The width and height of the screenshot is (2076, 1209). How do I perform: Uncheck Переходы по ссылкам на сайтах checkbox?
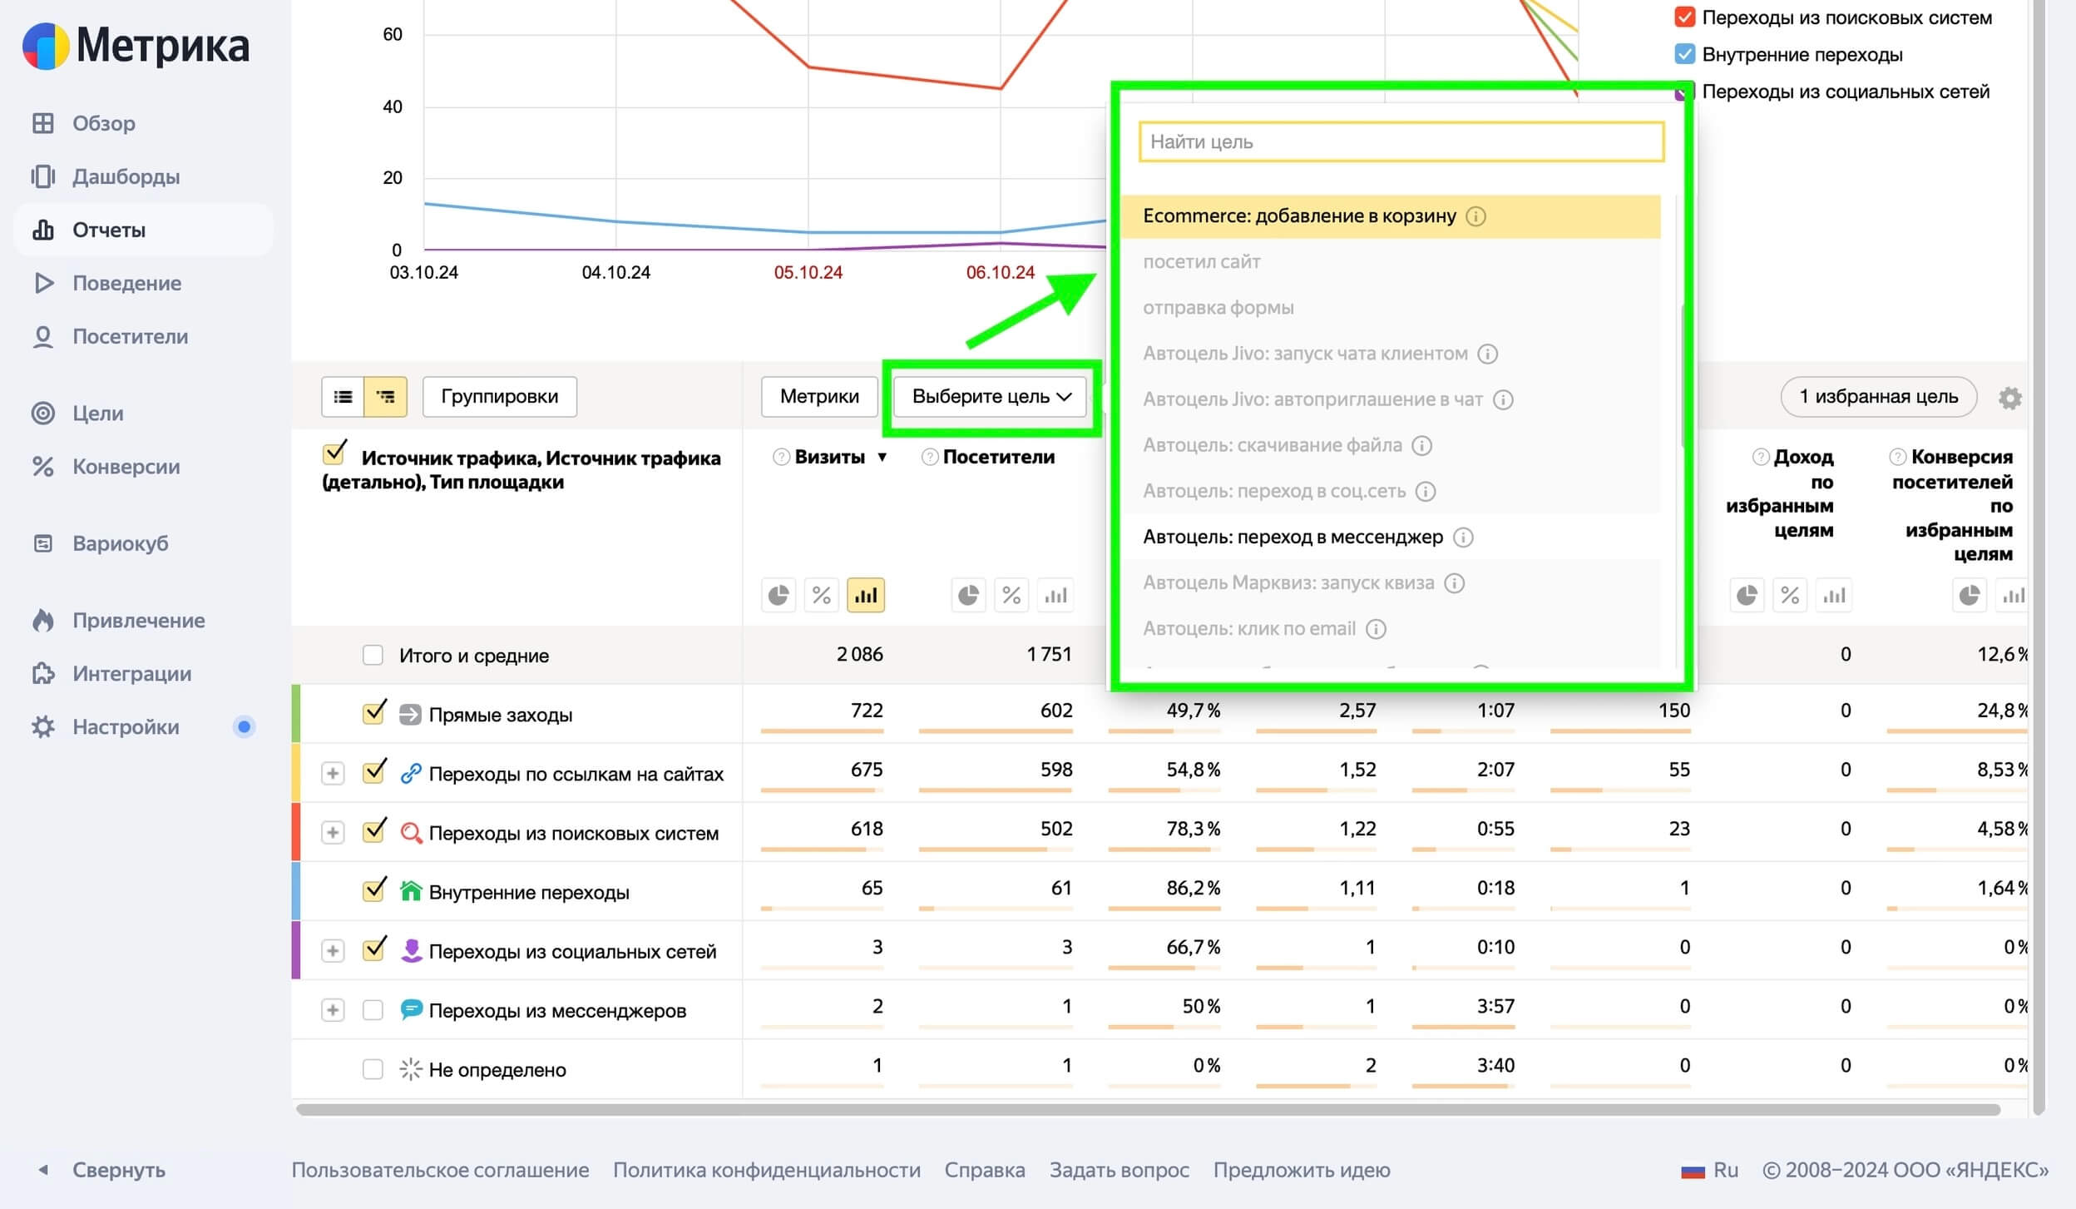[x=374, y=772]
